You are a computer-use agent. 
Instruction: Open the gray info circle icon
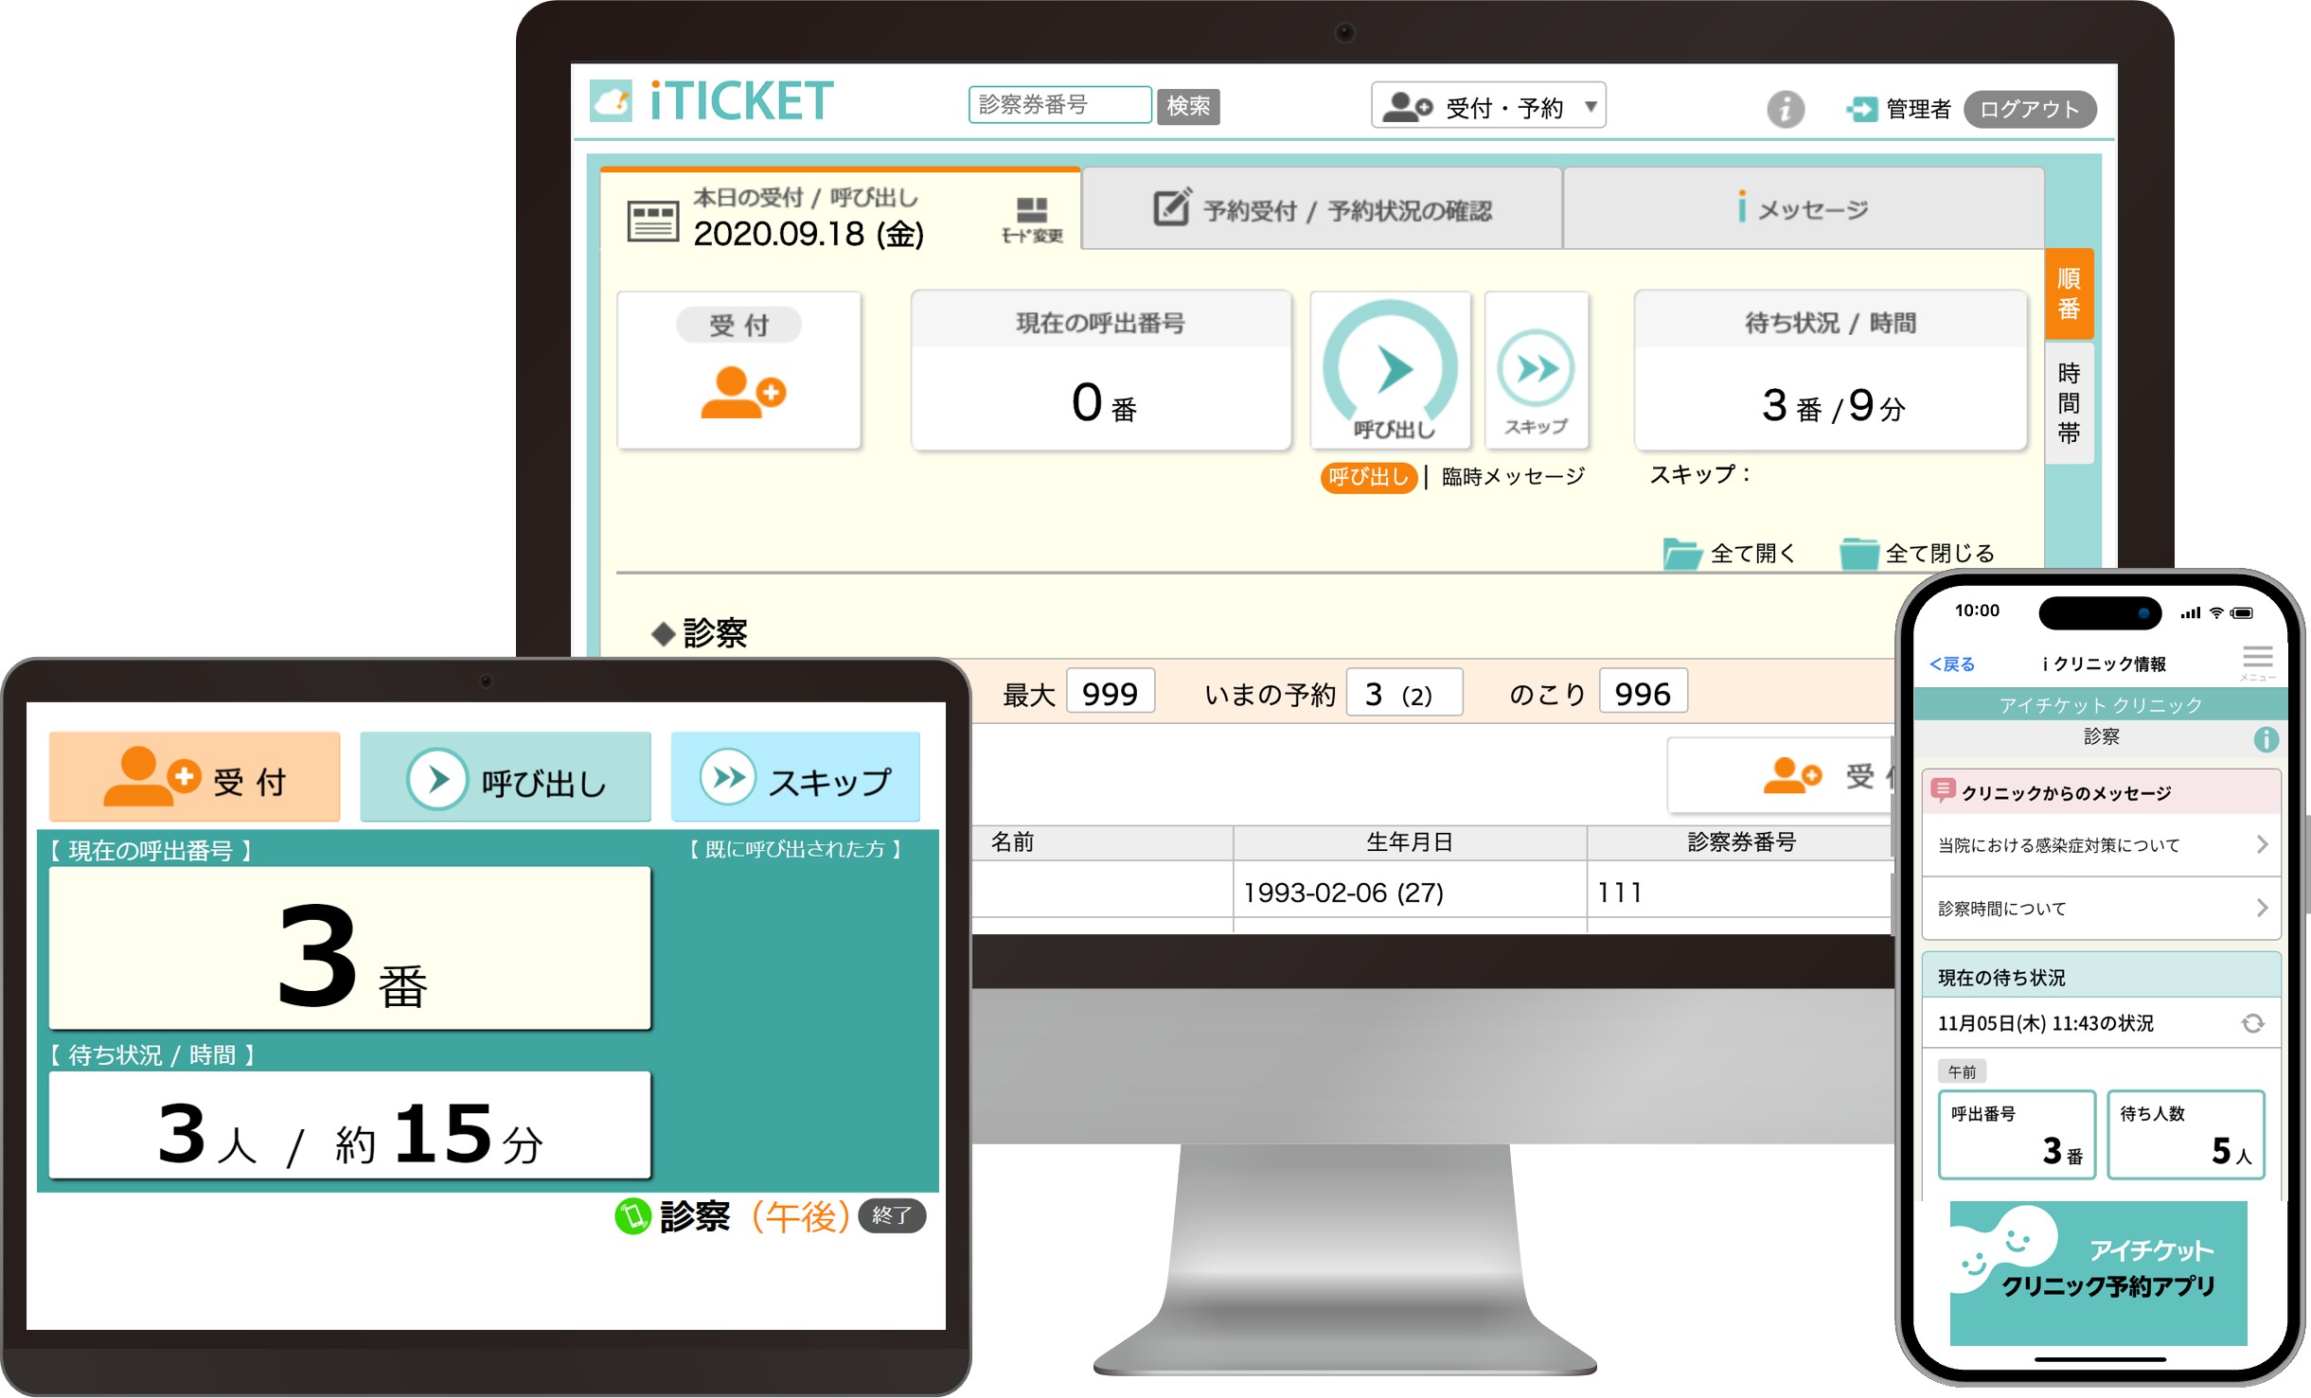(1785, 109)
